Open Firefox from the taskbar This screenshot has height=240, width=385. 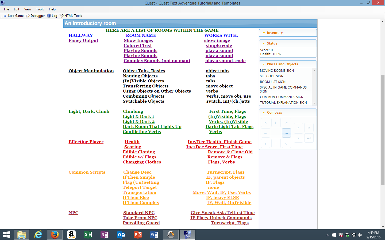[55, 235]
